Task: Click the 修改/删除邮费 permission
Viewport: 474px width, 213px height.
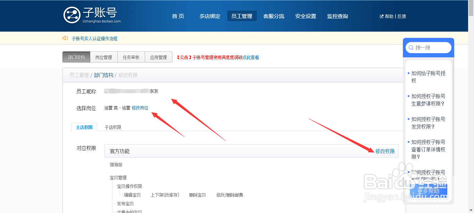Action: (x=230, y=195)
